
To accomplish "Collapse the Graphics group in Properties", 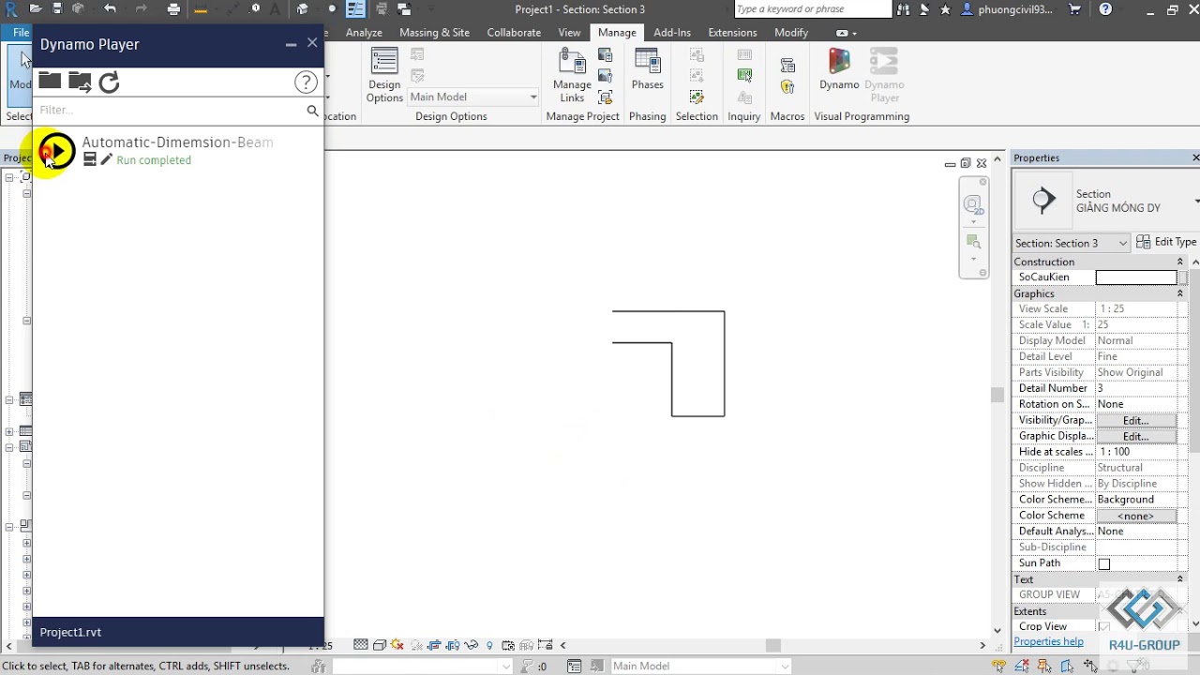I will tap(1180, 294).
